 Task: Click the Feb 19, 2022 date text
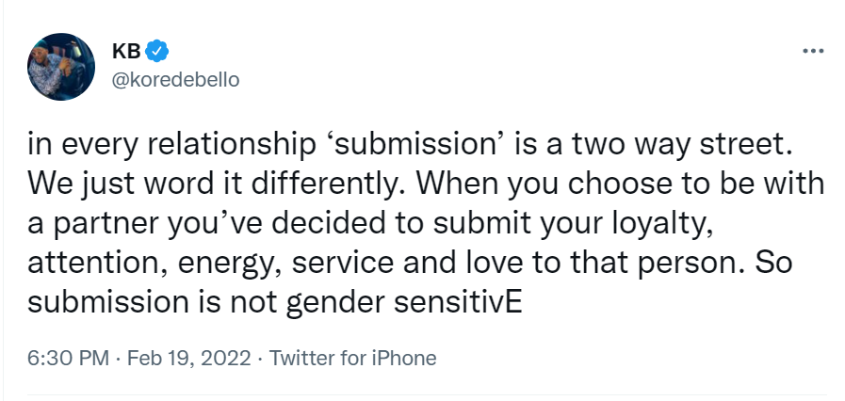click(x=188, y=359)
